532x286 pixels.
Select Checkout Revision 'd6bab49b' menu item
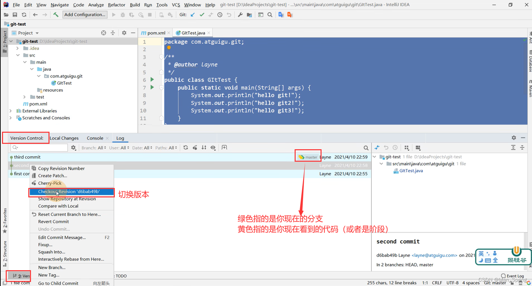[71, 192]
